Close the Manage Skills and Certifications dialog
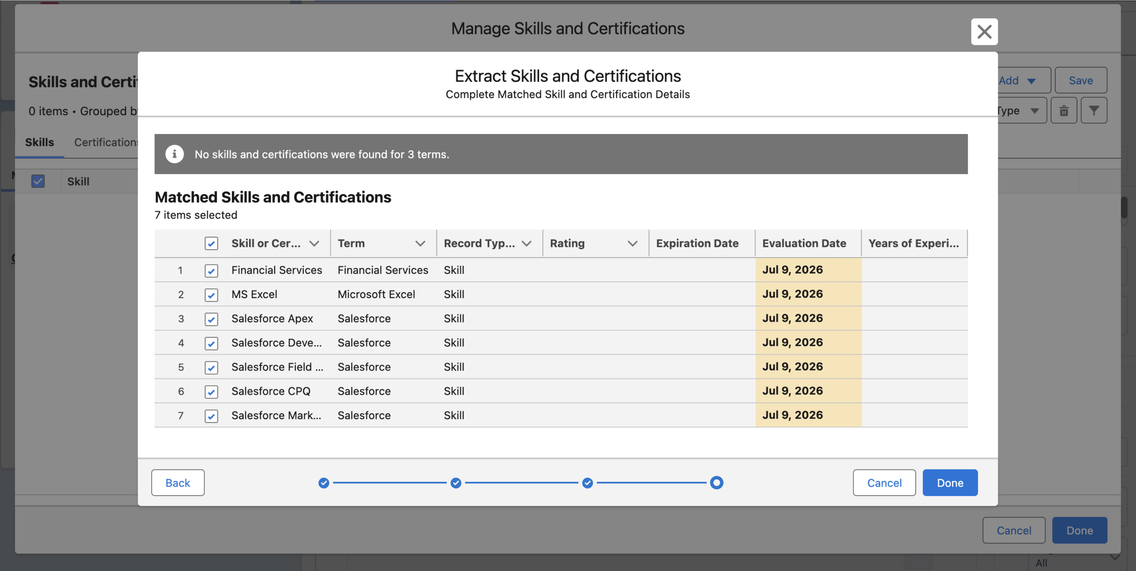 984,32
